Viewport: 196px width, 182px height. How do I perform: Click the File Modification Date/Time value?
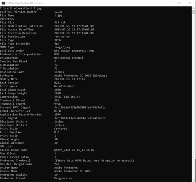coord(74,26)
